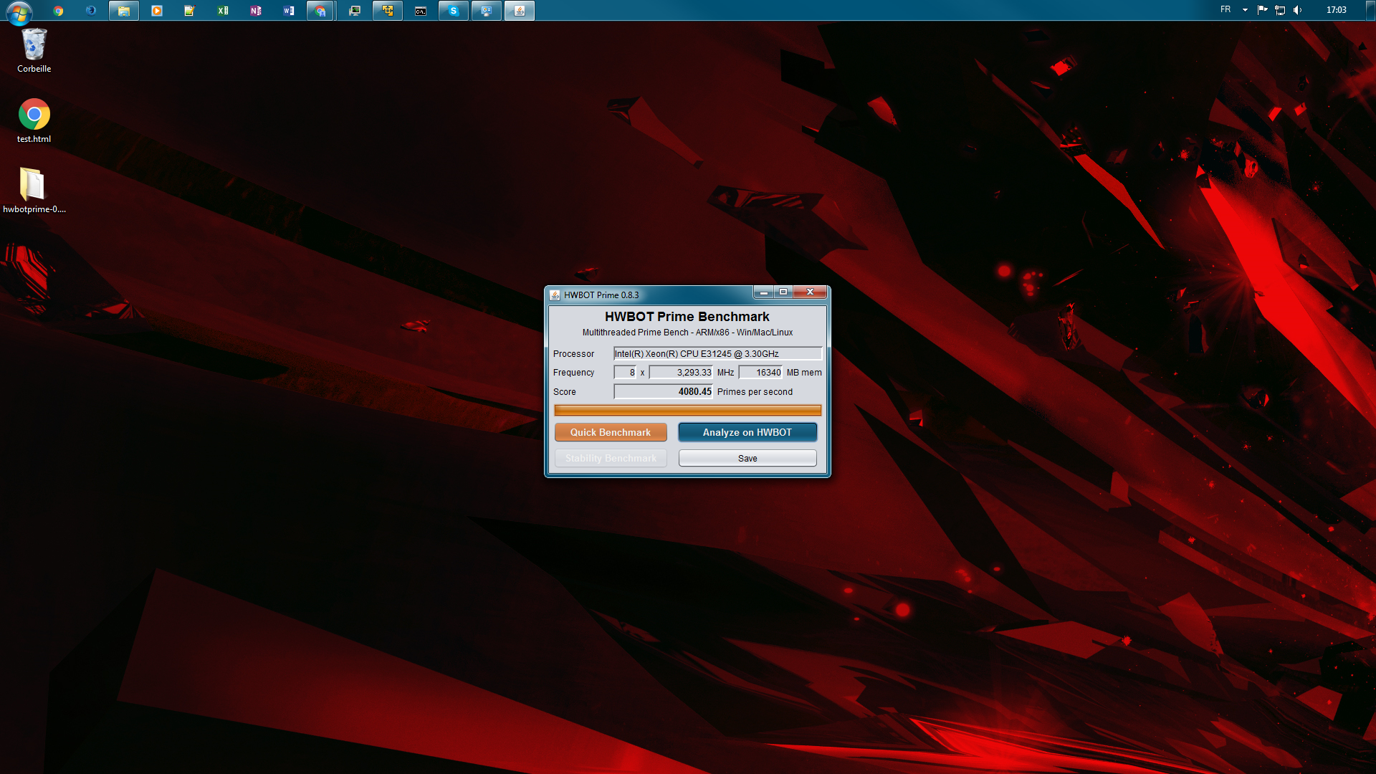Launch Word from the taskbar

coord(289,11)
